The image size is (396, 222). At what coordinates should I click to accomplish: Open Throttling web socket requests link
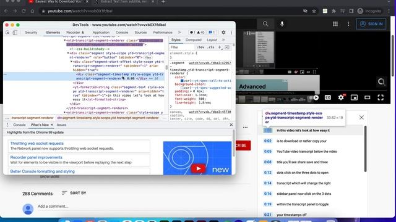[x=37, y=144]
